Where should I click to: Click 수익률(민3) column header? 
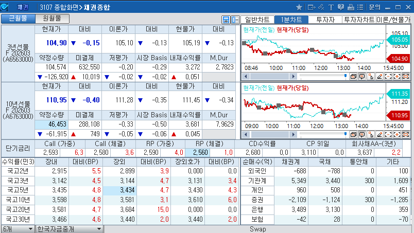click(x=18, y=162)
